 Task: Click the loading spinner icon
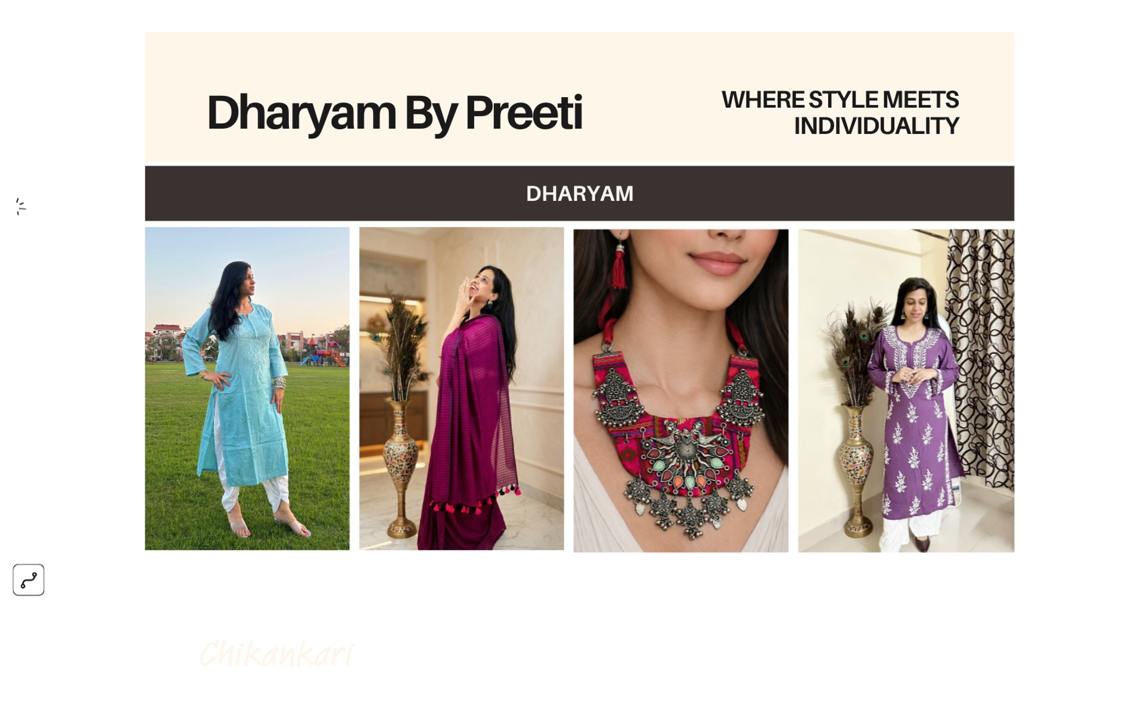coord(21,207)
